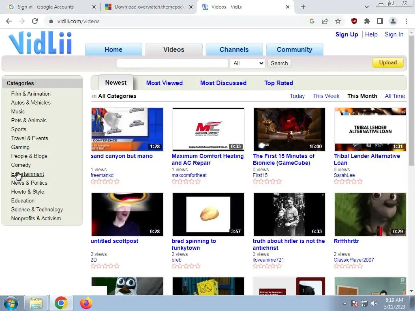Open the Videos tab
Viewport: 415px width, 311px height.
click(174, 49)
